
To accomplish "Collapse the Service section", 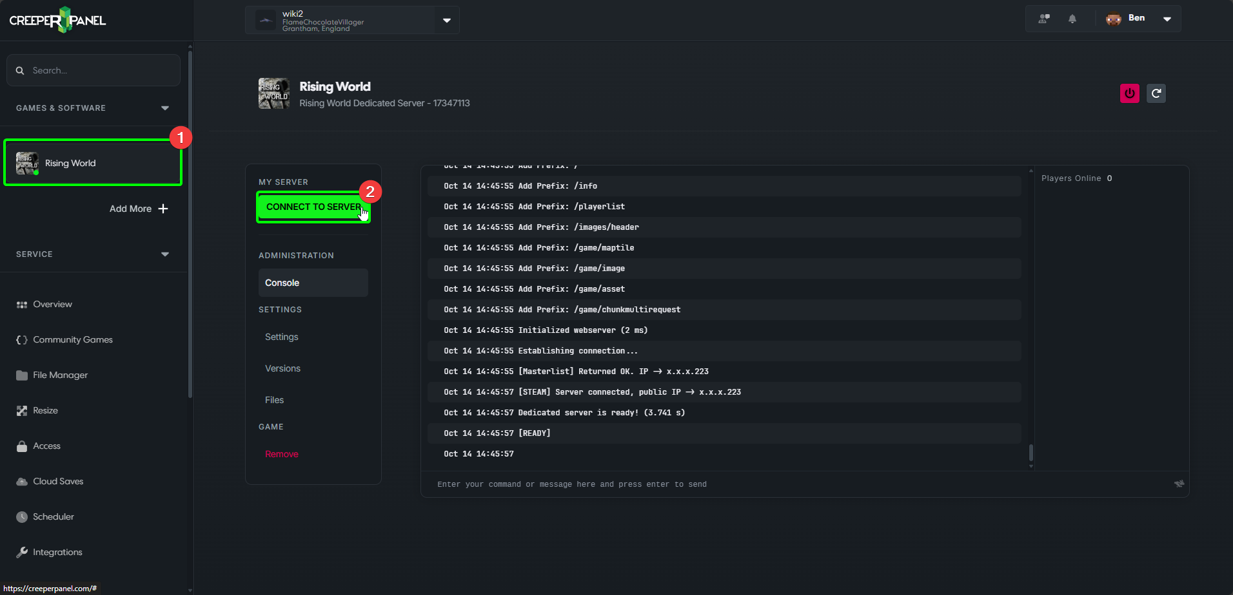I will (x=165, y=254).
